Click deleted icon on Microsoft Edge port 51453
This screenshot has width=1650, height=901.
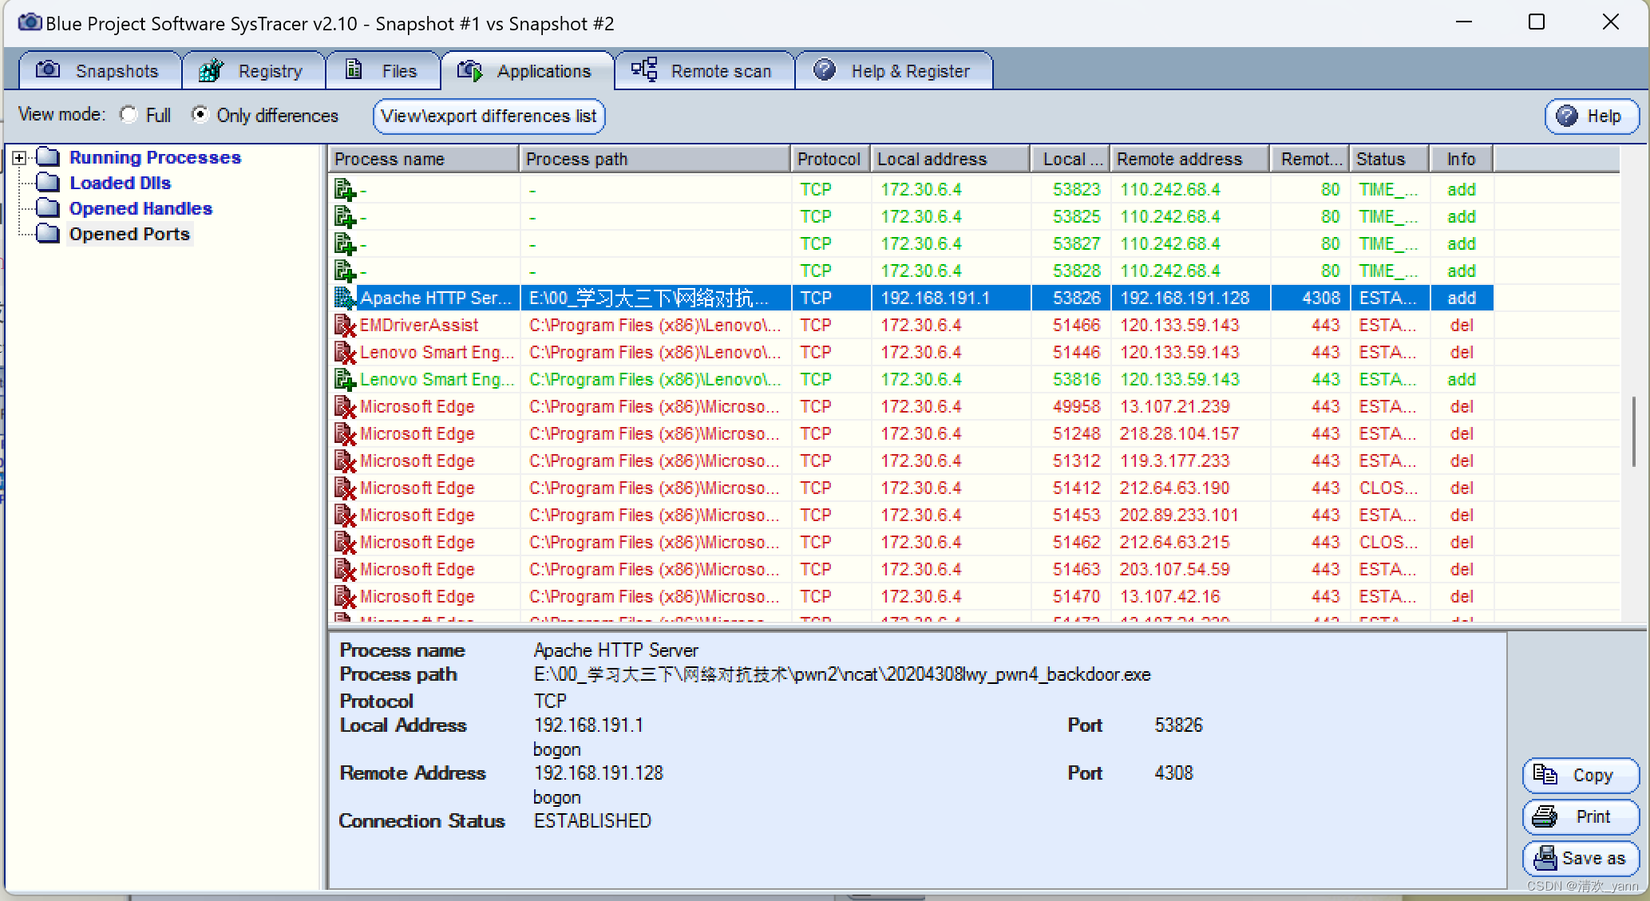tap(345, 516)
